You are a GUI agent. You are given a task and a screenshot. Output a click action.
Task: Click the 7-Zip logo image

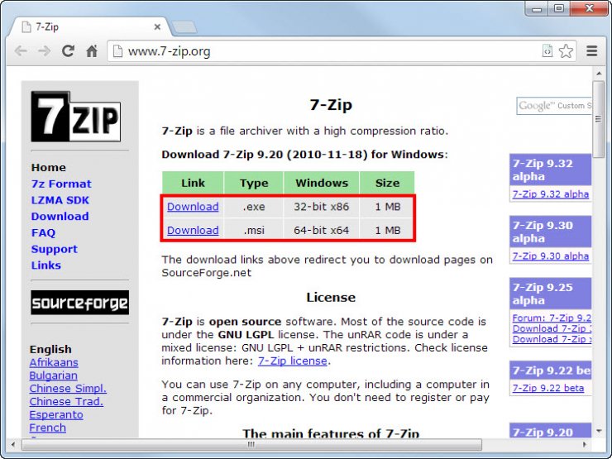[76, 117]
